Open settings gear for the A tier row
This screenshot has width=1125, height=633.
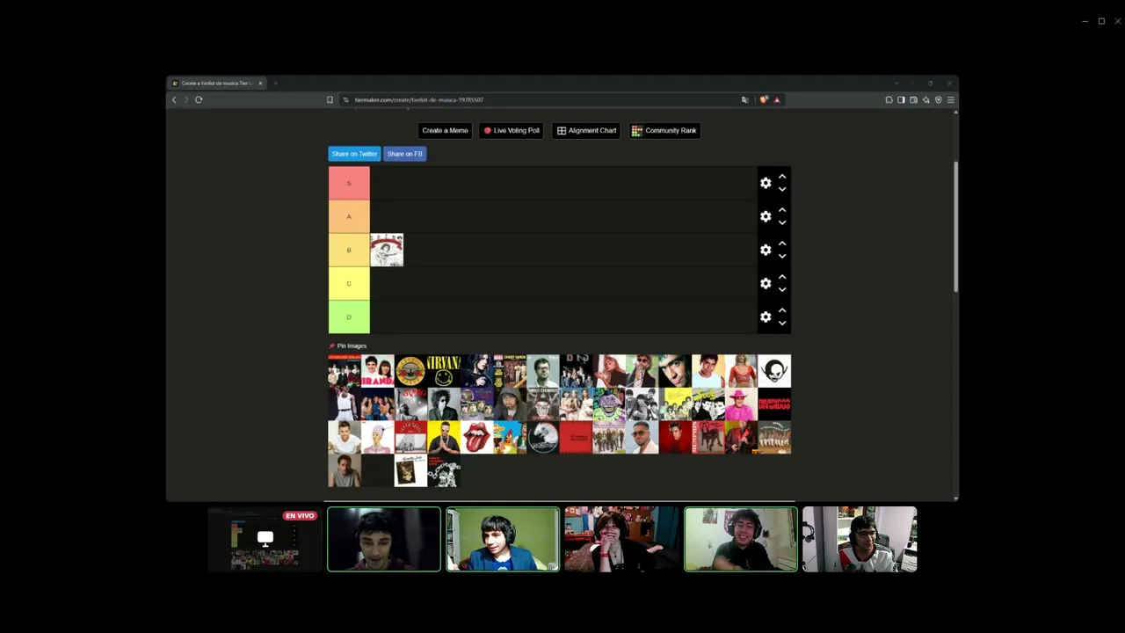click(x=766, y=216)
